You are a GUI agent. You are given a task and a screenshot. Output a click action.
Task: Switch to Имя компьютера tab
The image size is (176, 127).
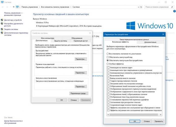(48, 38)
